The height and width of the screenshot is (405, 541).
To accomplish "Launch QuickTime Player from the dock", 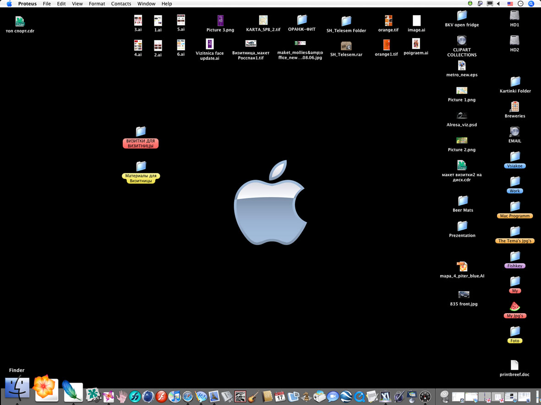I will (359, 396).
